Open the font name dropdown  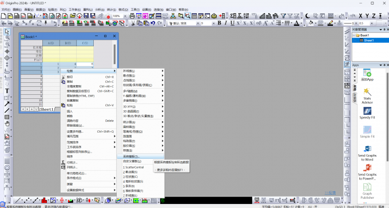tap(198, 23)
